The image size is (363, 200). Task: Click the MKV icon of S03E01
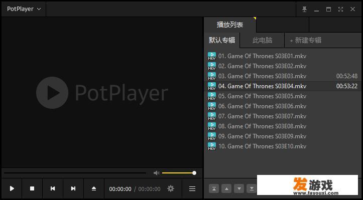(212, 56)
